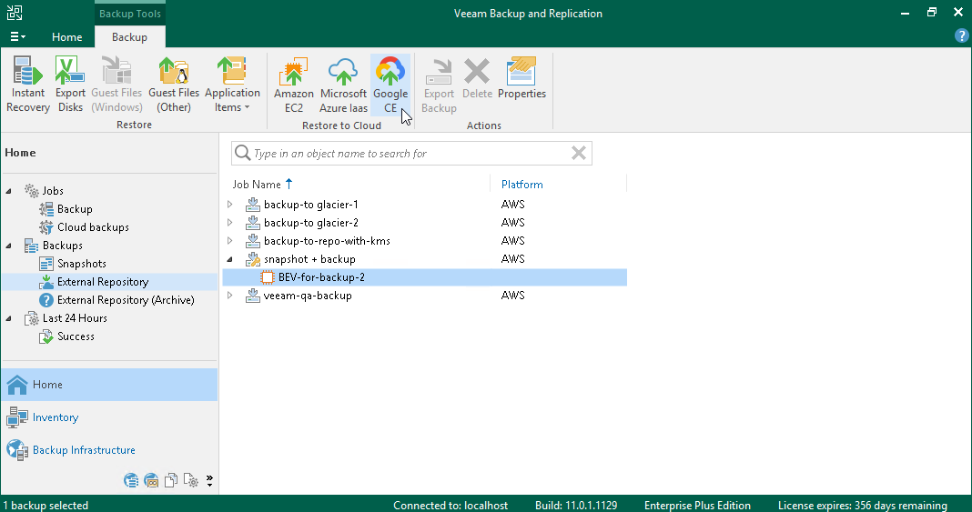Open Snapshots under Backups

[81, 264]
